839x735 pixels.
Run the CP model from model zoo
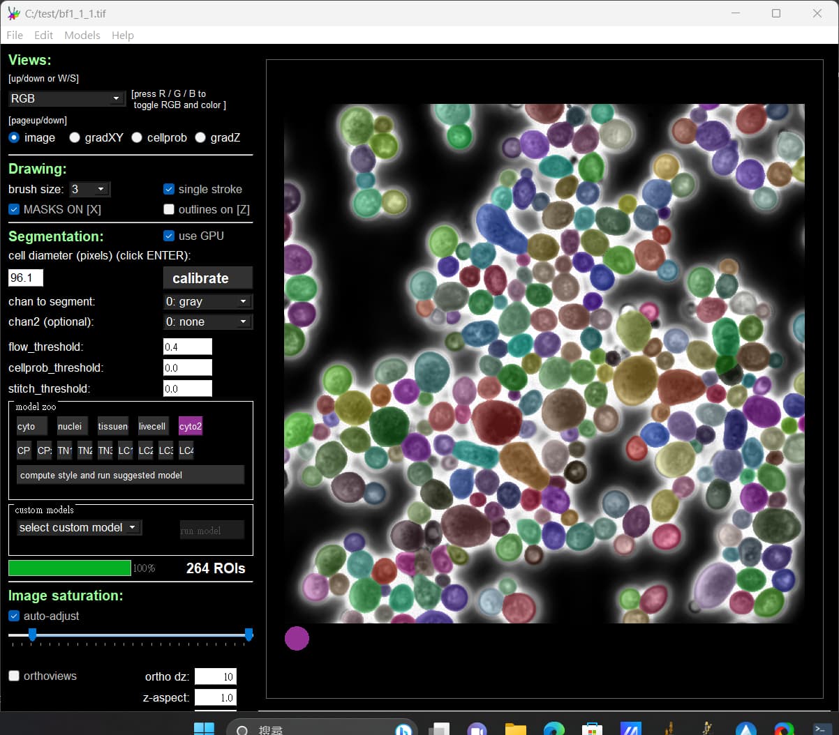(24, 450)
